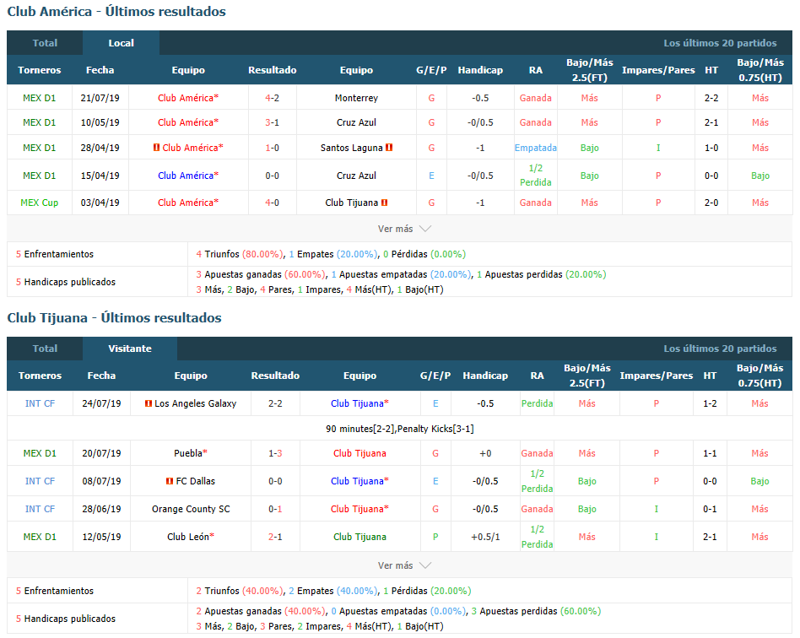Click the 1-3 result at Puebla
This screenshot has width=800, height=638.
click(275, 453)
